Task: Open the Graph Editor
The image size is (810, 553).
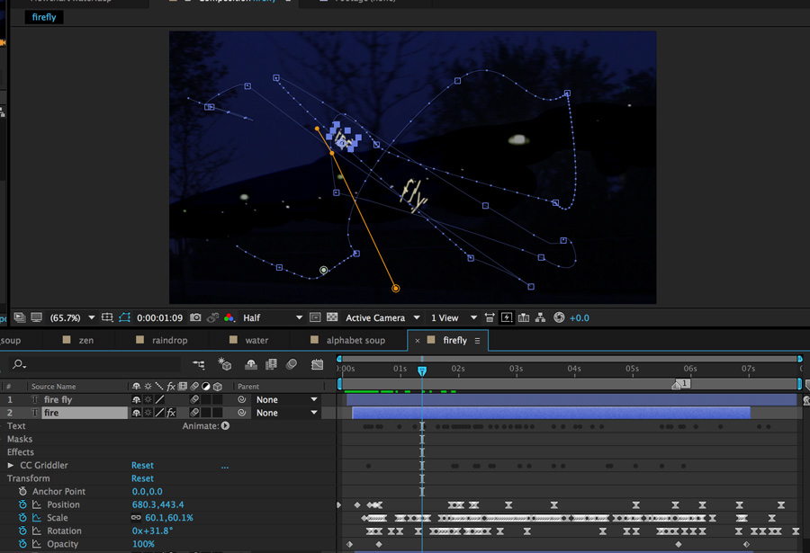Action: [x=317, y=363]
